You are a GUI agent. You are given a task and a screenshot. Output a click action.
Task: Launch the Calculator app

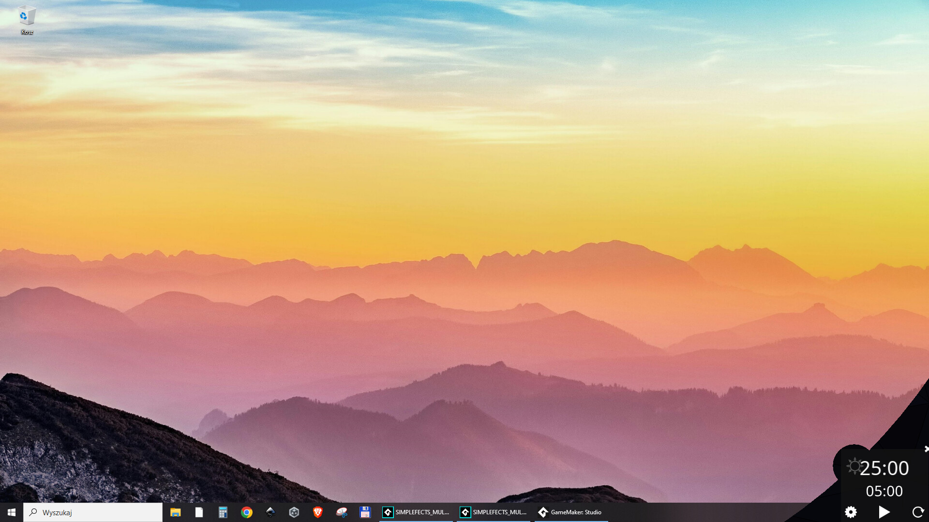tap(223, 512)
